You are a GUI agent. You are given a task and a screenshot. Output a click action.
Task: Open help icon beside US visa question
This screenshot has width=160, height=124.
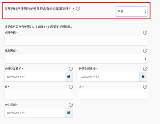(78, 9)
